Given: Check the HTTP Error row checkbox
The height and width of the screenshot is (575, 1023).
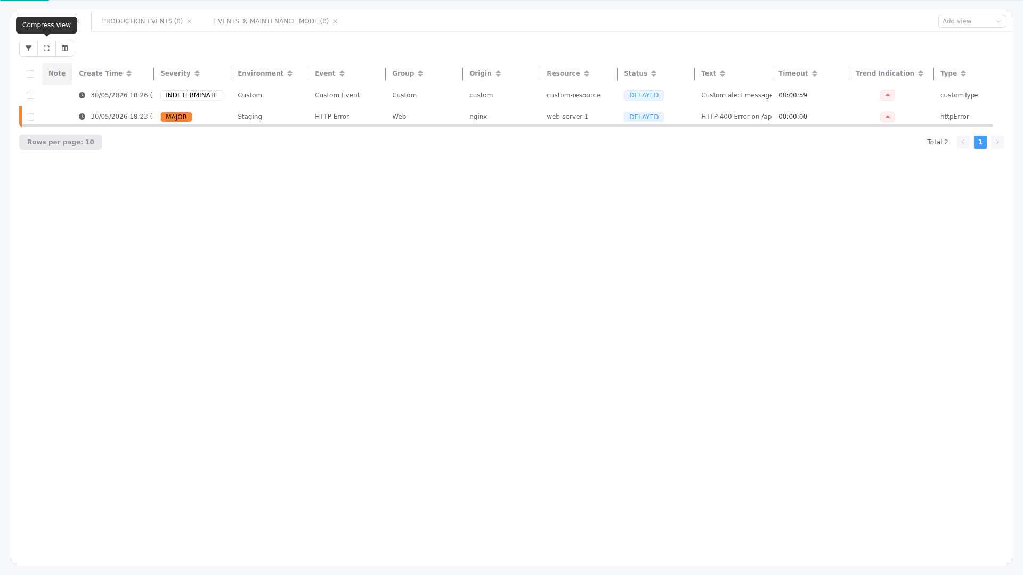Looking at the screenshot, I should [x=30, y=117].
